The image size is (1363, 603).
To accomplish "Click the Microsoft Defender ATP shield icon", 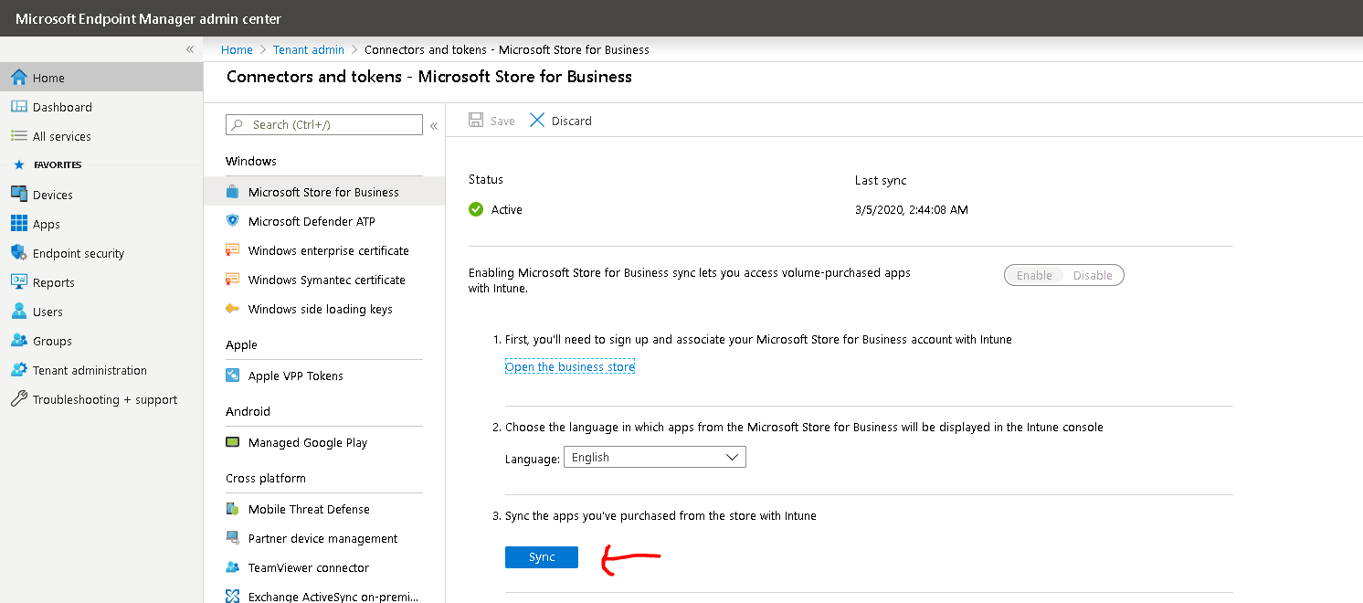I will pyautogui.click(x=232, y=221).
